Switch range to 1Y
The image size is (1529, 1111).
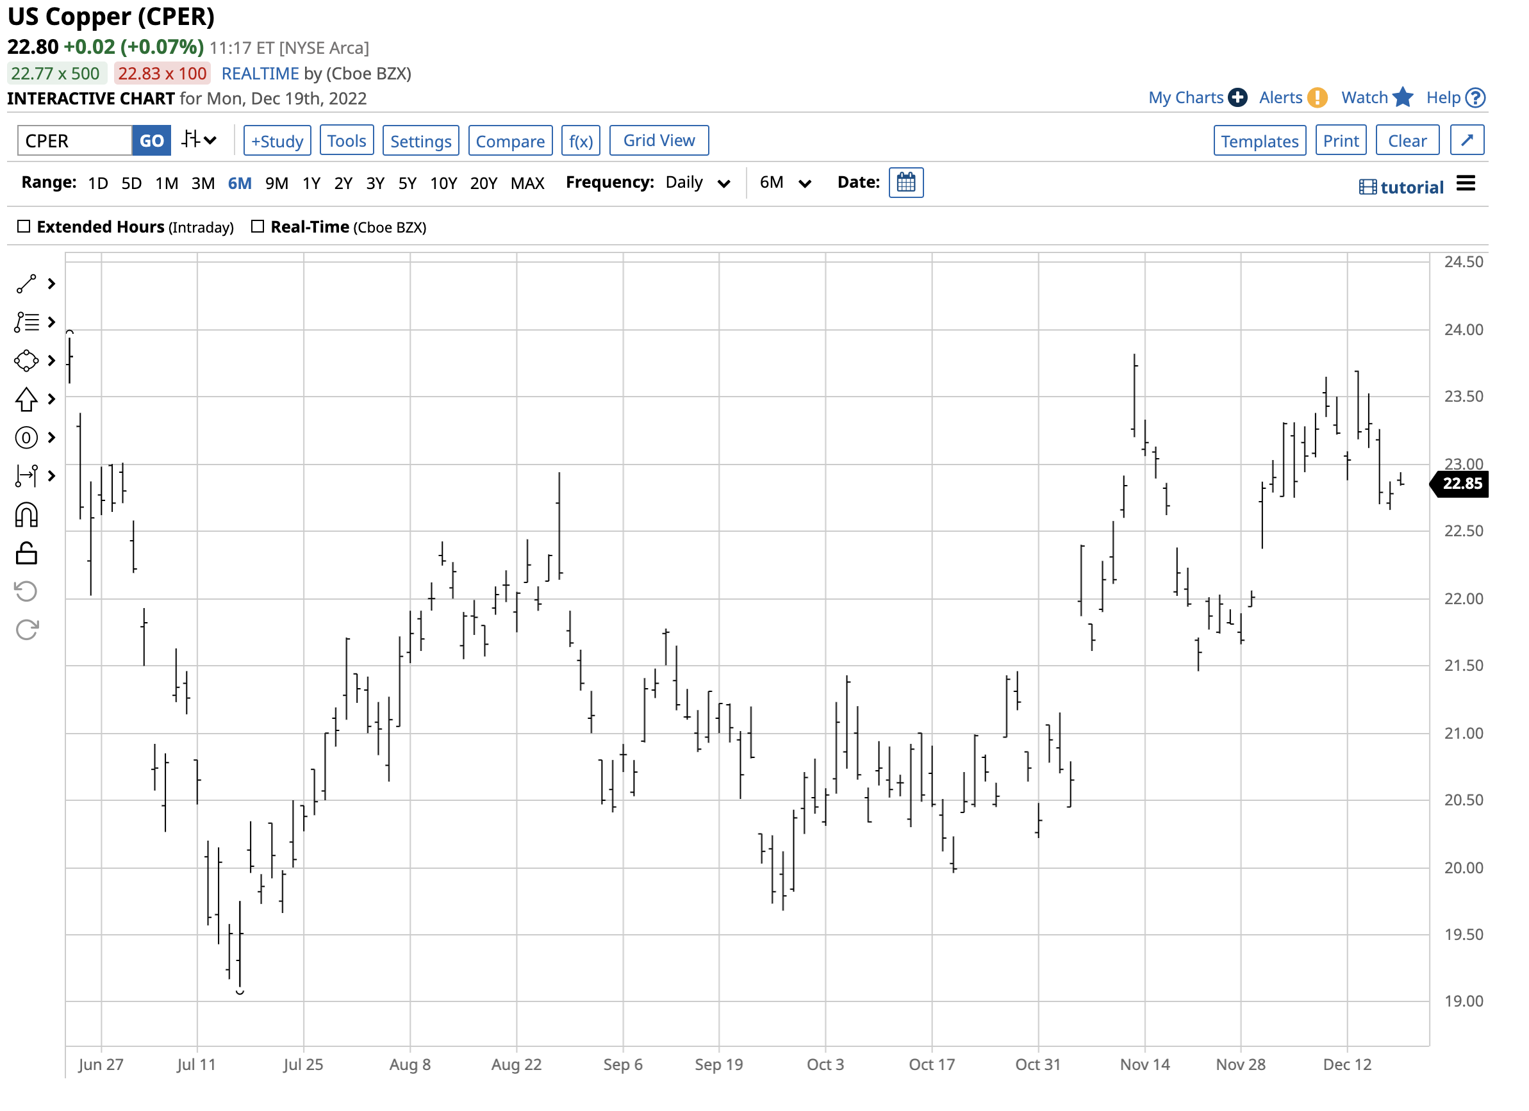point(311,183)
